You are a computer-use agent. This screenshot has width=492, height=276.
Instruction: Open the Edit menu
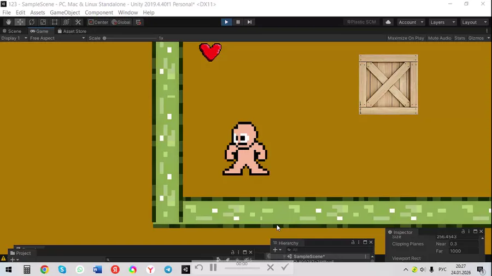[x=20, y=13]
